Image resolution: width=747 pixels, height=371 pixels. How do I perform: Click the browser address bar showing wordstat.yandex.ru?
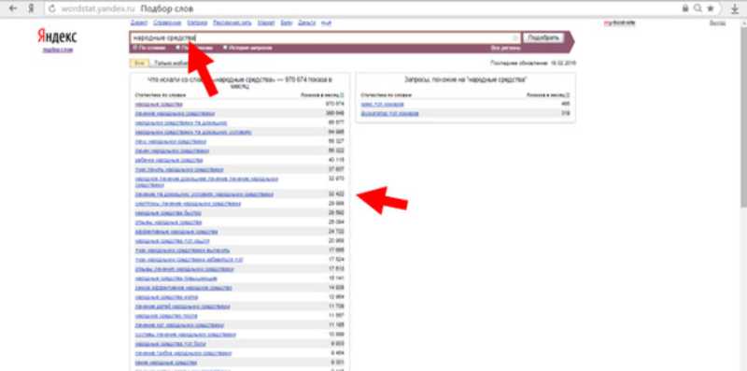[x=362, y=8]
